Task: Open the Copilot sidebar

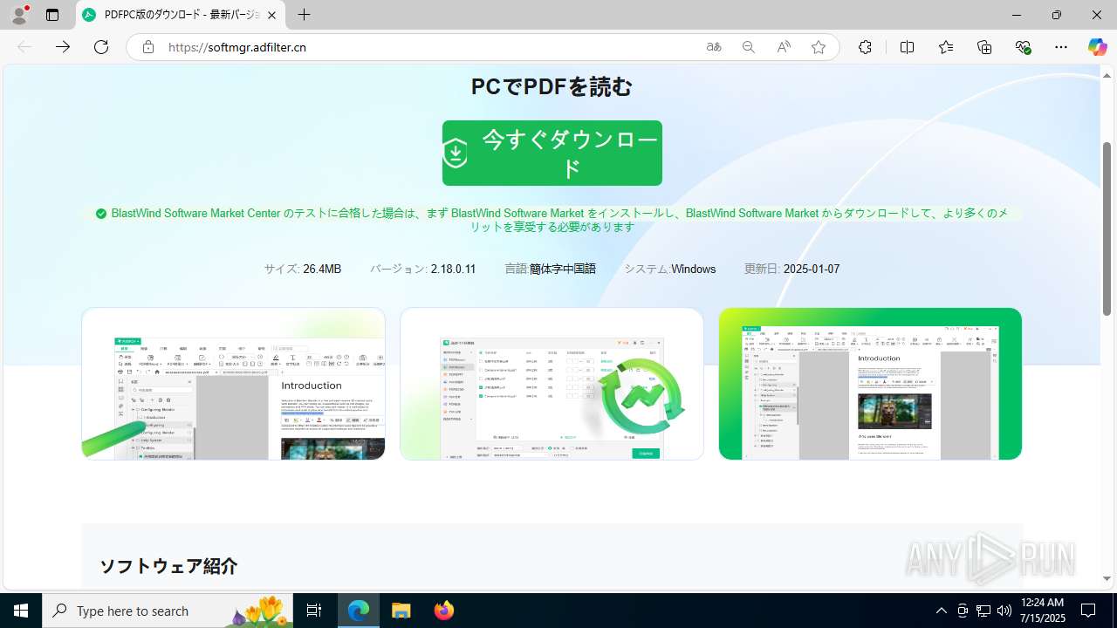Action: [x=1097, y=47]
